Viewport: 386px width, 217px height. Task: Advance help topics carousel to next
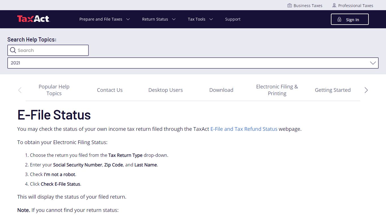tap(366, 90)
